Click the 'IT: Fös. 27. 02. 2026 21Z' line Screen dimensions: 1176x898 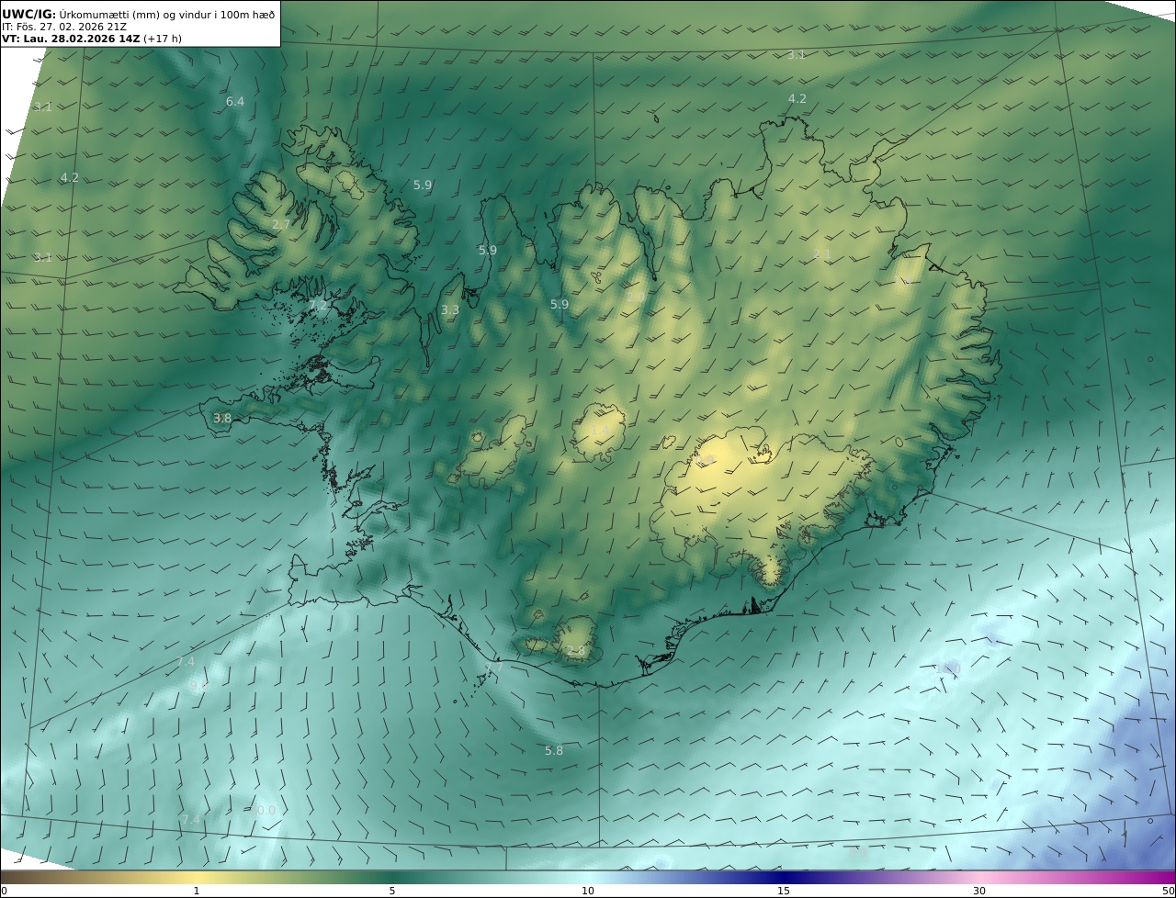coord(63,27)
